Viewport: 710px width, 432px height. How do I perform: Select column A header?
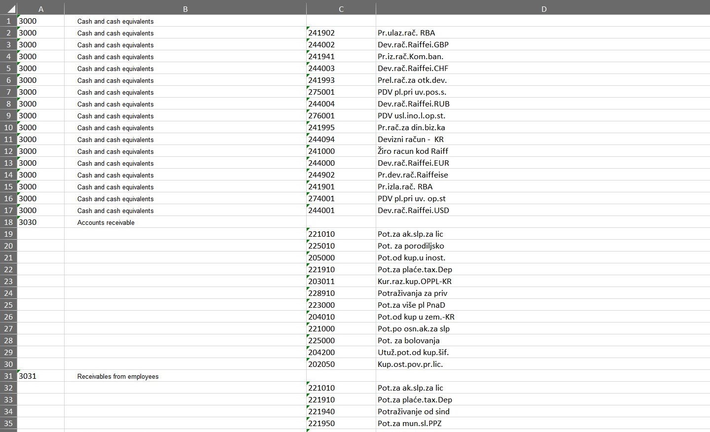(x=41, y=8)
